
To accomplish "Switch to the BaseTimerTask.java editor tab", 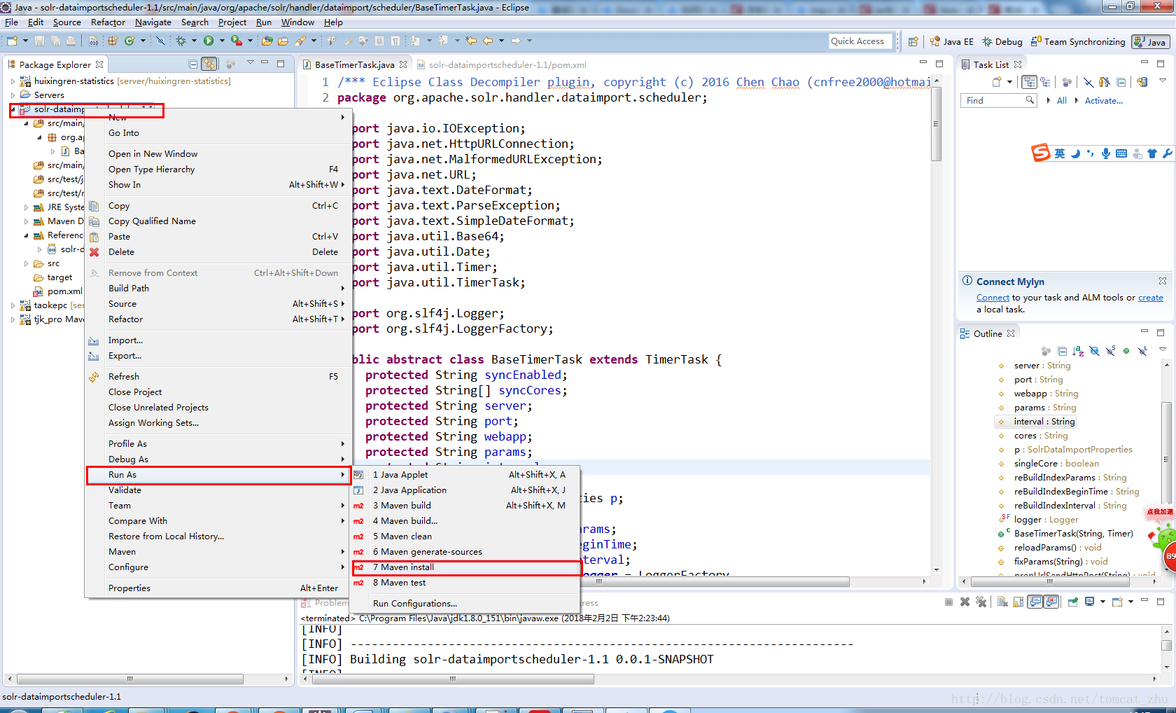I will pos(354,64).
